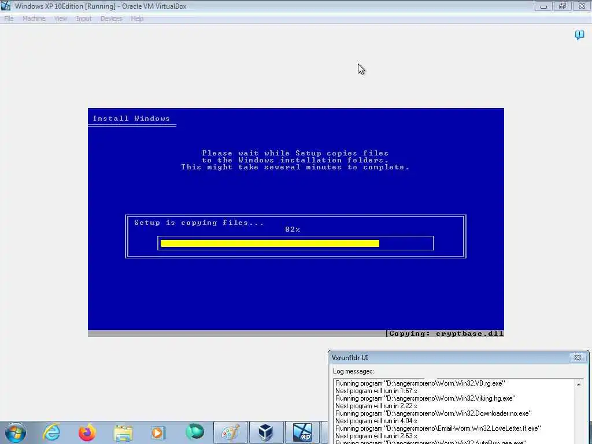This screenshot has width=592, height=444.
Task: Click 'Next program will run in 2.22 s'
Action: click(376, 406)
